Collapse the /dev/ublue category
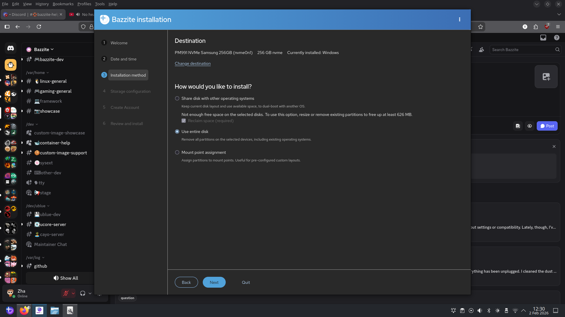This screenshot has height=317, width=565. (x=37, y=206)
